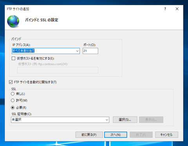Click the 表示(I)... button

click(151, 120)
